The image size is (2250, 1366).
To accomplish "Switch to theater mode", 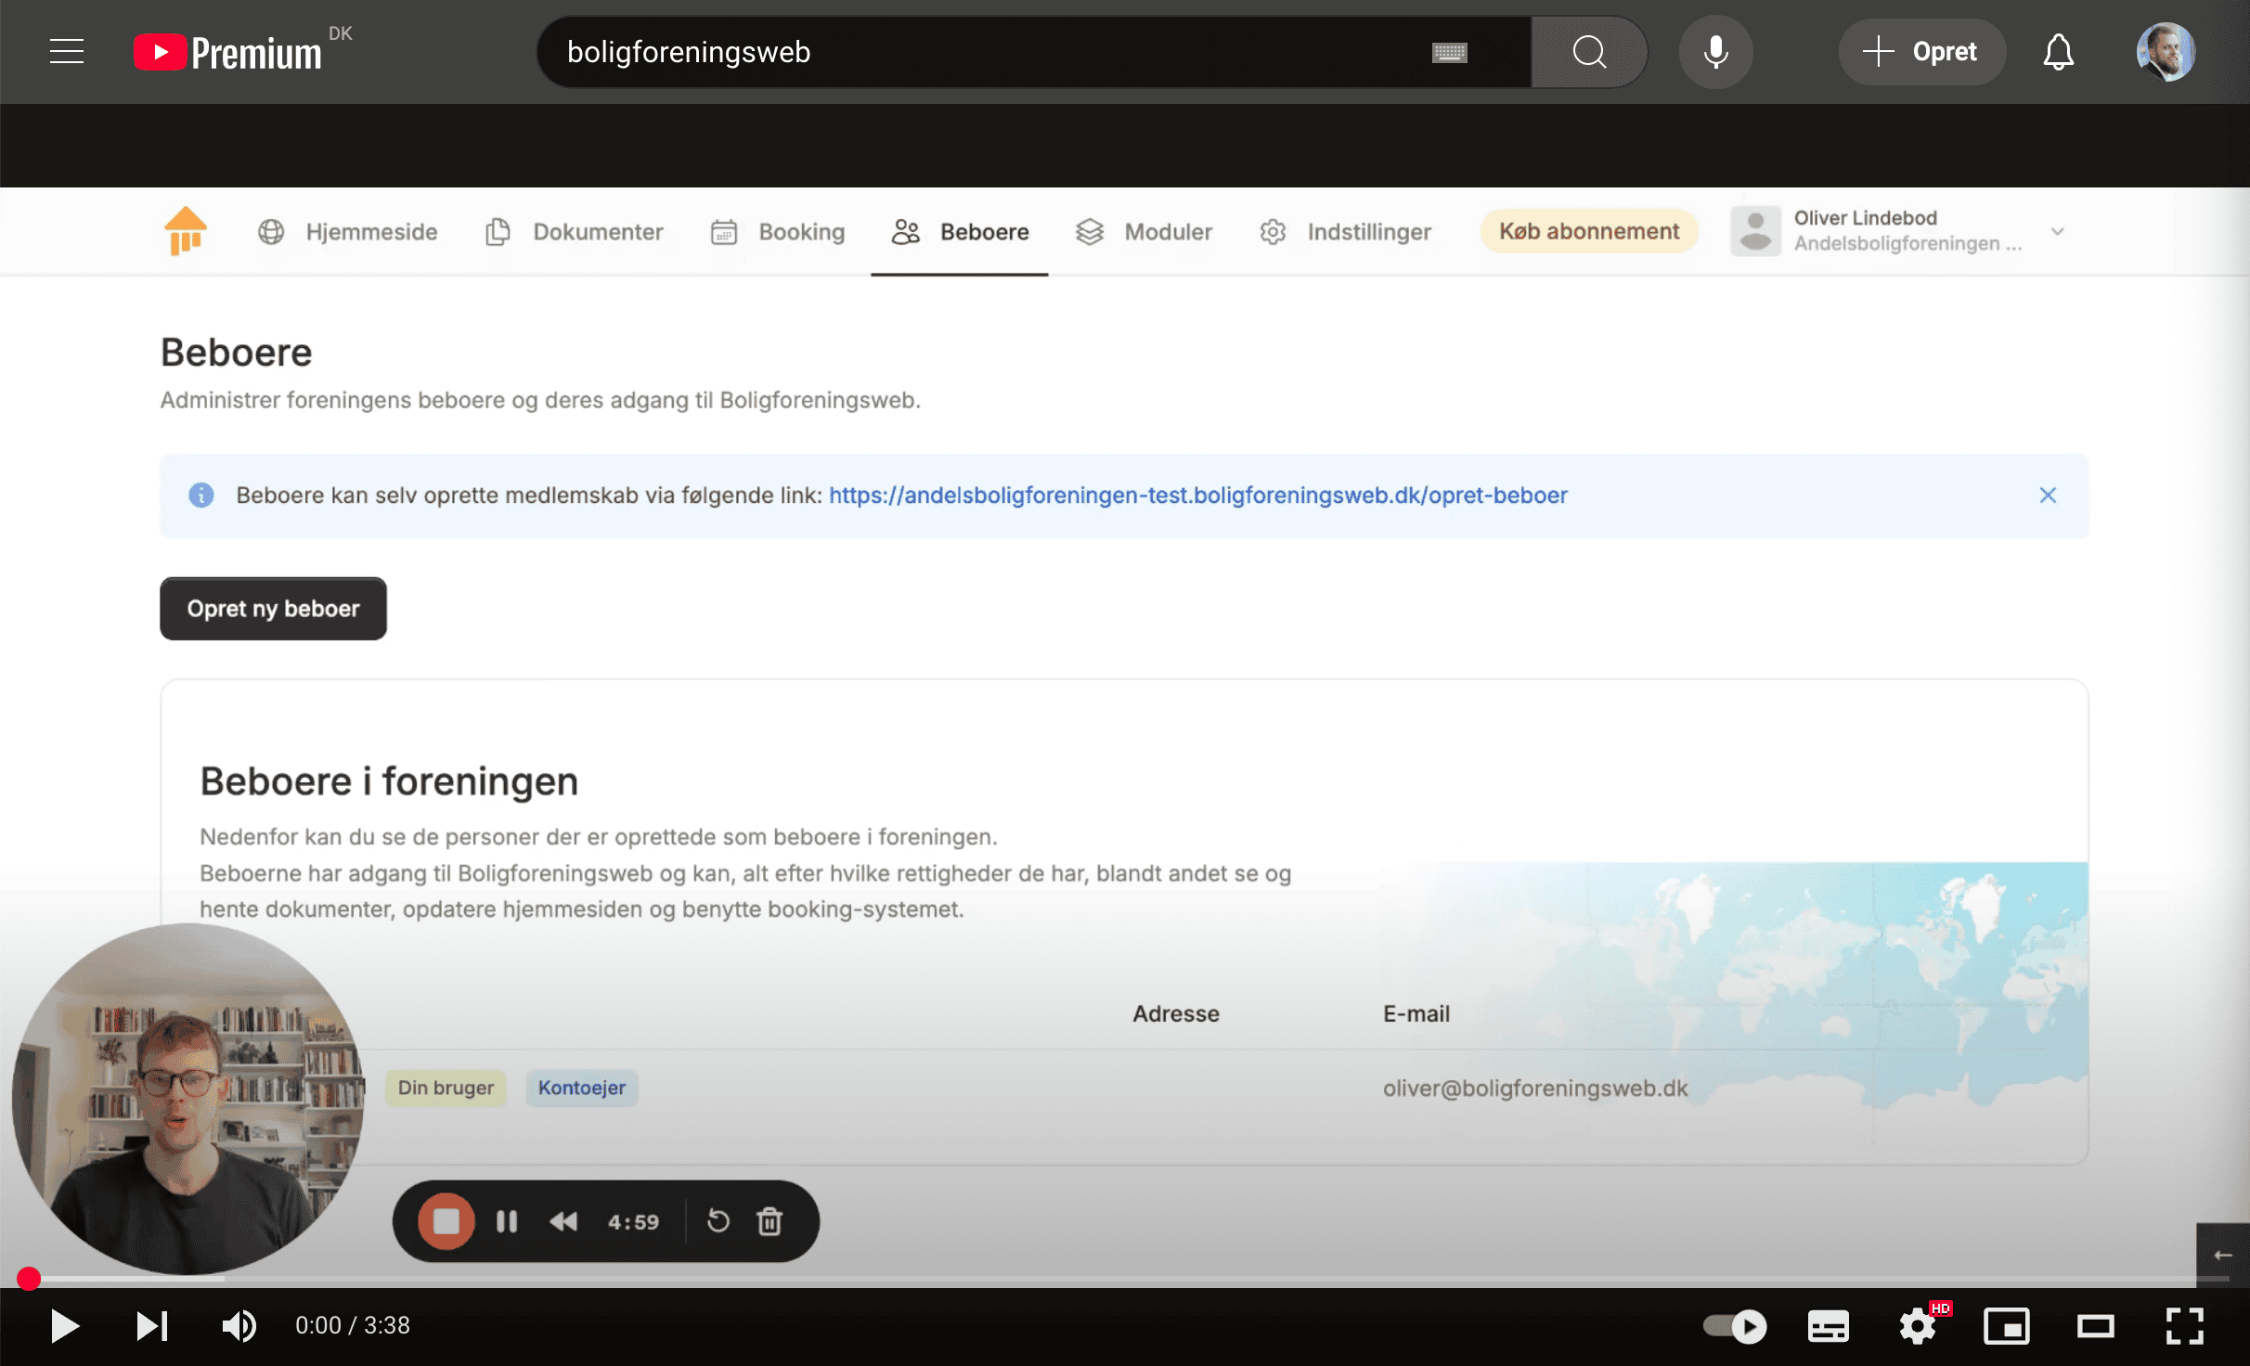I will [x=2095, y=1326].
